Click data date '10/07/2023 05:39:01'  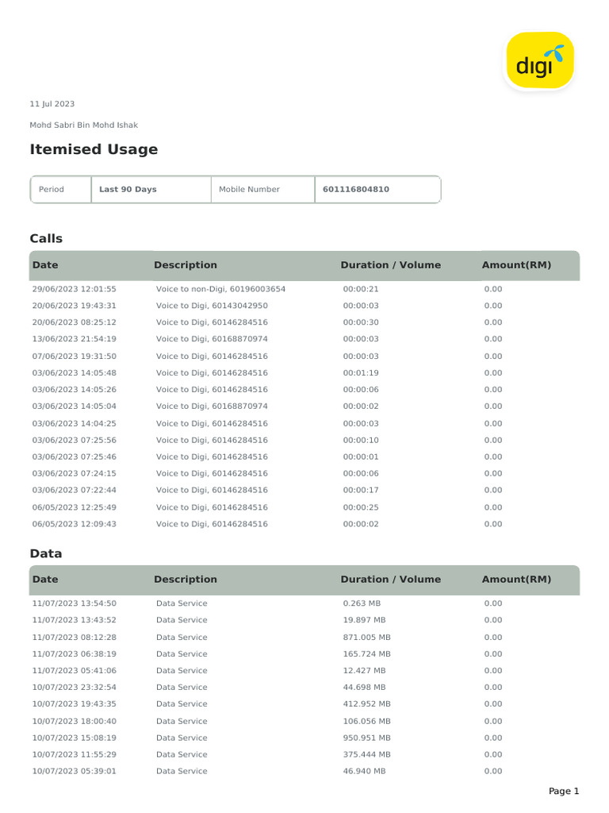74,771
